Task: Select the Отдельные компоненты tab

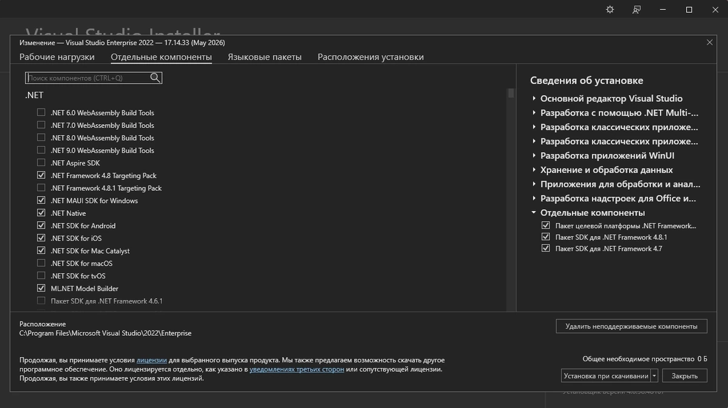Action: [161, 57]
